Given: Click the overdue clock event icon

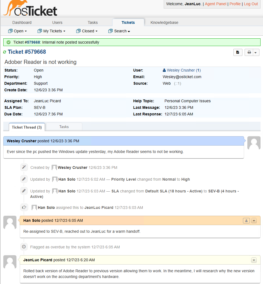Looking at the screenshot, I should tap(24, 247).
